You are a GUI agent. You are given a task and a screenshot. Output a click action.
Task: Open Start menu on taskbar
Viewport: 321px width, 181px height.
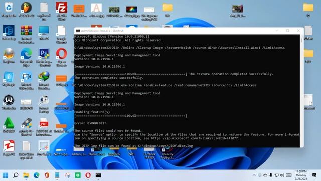(6, 175)
